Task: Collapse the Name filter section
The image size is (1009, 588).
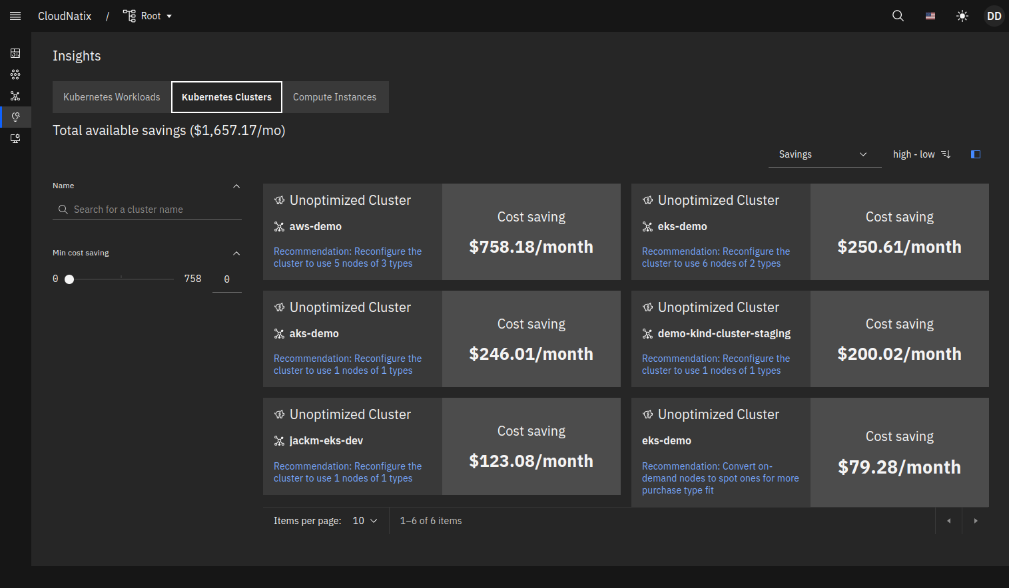Action: click(x=236, y=186)
